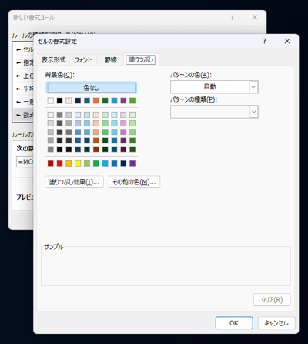This screenshot has height=344, width=308.
Task: Pick light blue swatch in standard colors row
Action: [105, 164]
